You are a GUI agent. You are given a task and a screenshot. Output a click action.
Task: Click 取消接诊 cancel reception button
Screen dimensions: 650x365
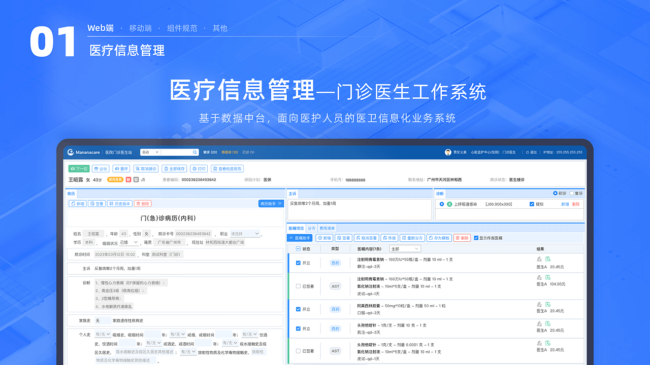coord(146,169)
